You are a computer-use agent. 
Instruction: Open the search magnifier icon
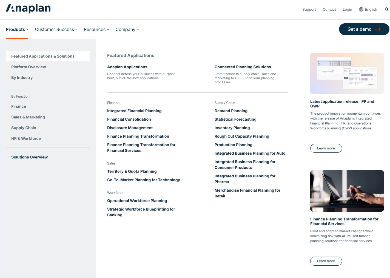click(386, 9)
